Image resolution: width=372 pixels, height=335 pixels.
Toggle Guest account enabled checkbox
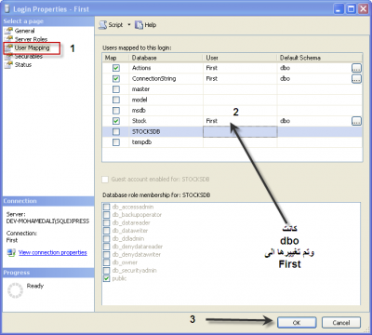(x=105, y=180)
